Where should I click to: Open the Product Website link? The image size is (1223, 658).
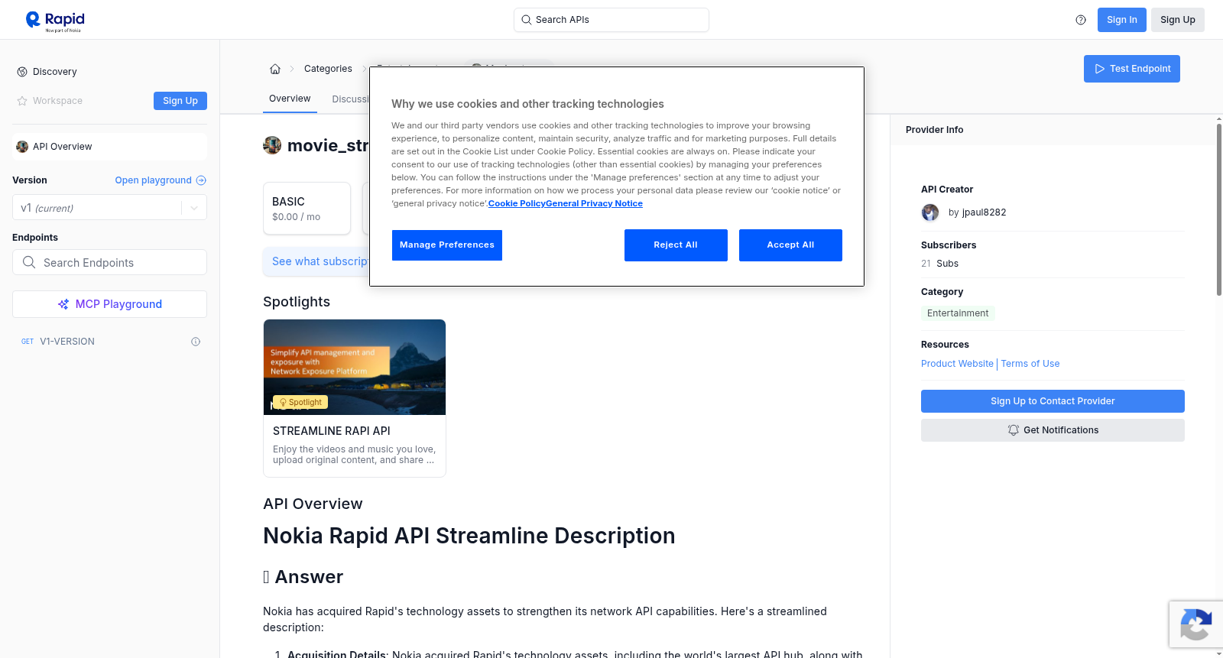point(957,364)
